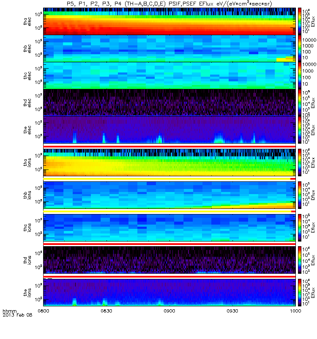317x339 pixels.
Task: Click the thc ions spectrogram panel
Action: 169,228
